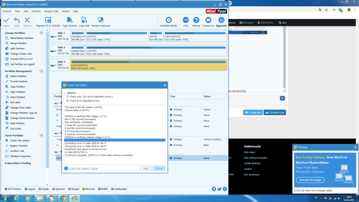Open the Disk menu

(x=26, y=11)
